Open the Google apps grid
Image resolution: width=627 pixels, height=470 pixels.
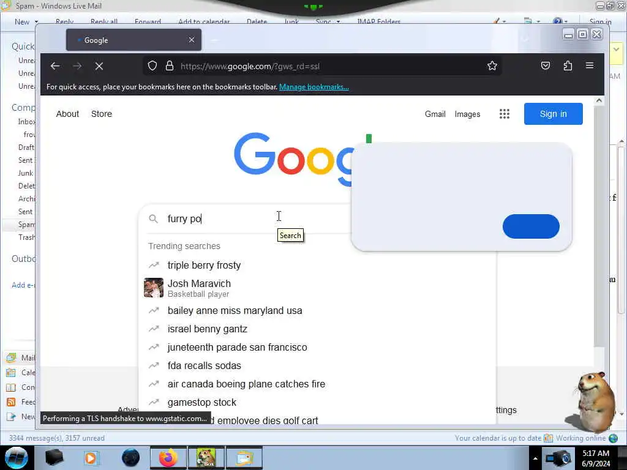point(505,114)
